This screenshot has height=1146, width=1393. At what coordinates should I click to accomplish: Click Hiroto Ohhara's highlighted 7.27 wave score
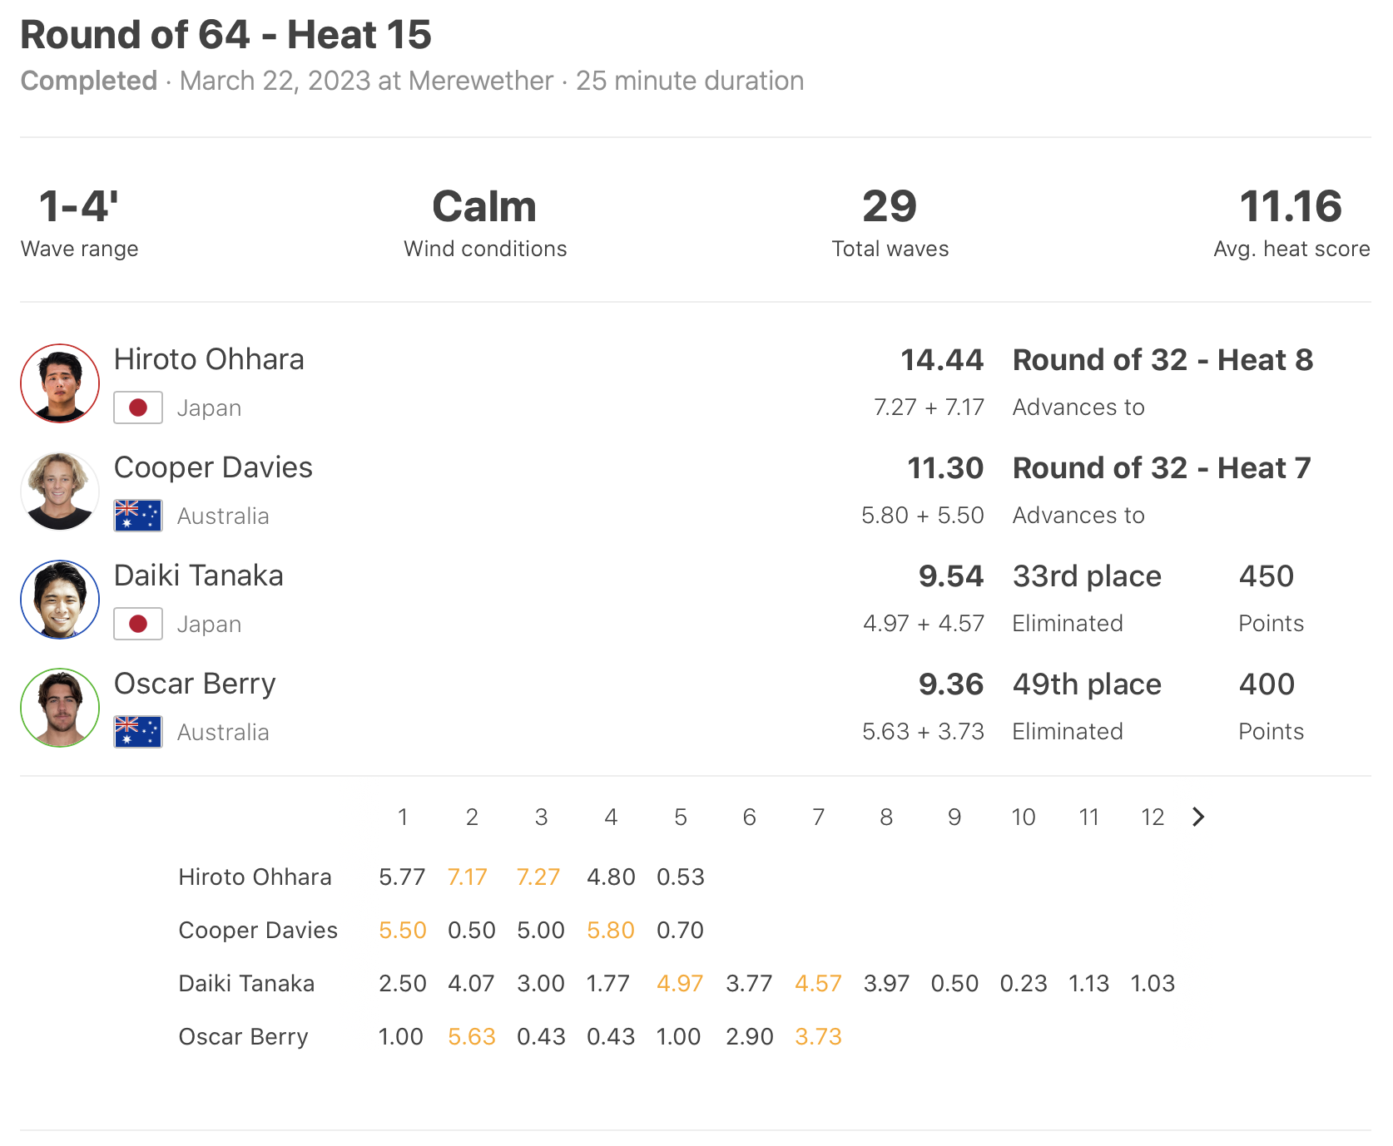pyautogui.click(x=538, y=877)
